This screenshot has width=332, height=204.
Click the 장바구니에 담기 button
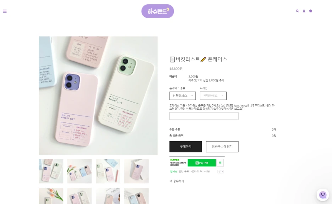click(222, 147)
